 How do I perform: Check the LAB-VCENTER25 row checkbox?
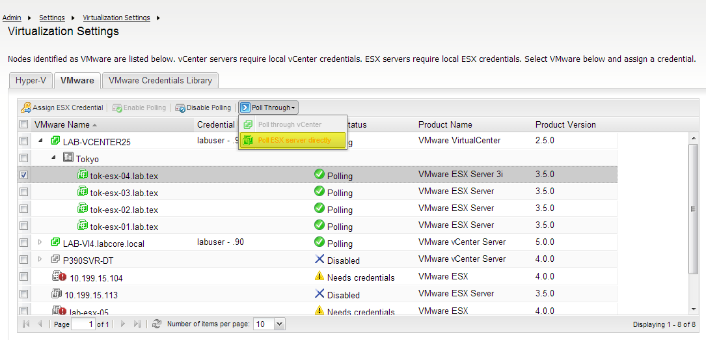tap(24, 141)
